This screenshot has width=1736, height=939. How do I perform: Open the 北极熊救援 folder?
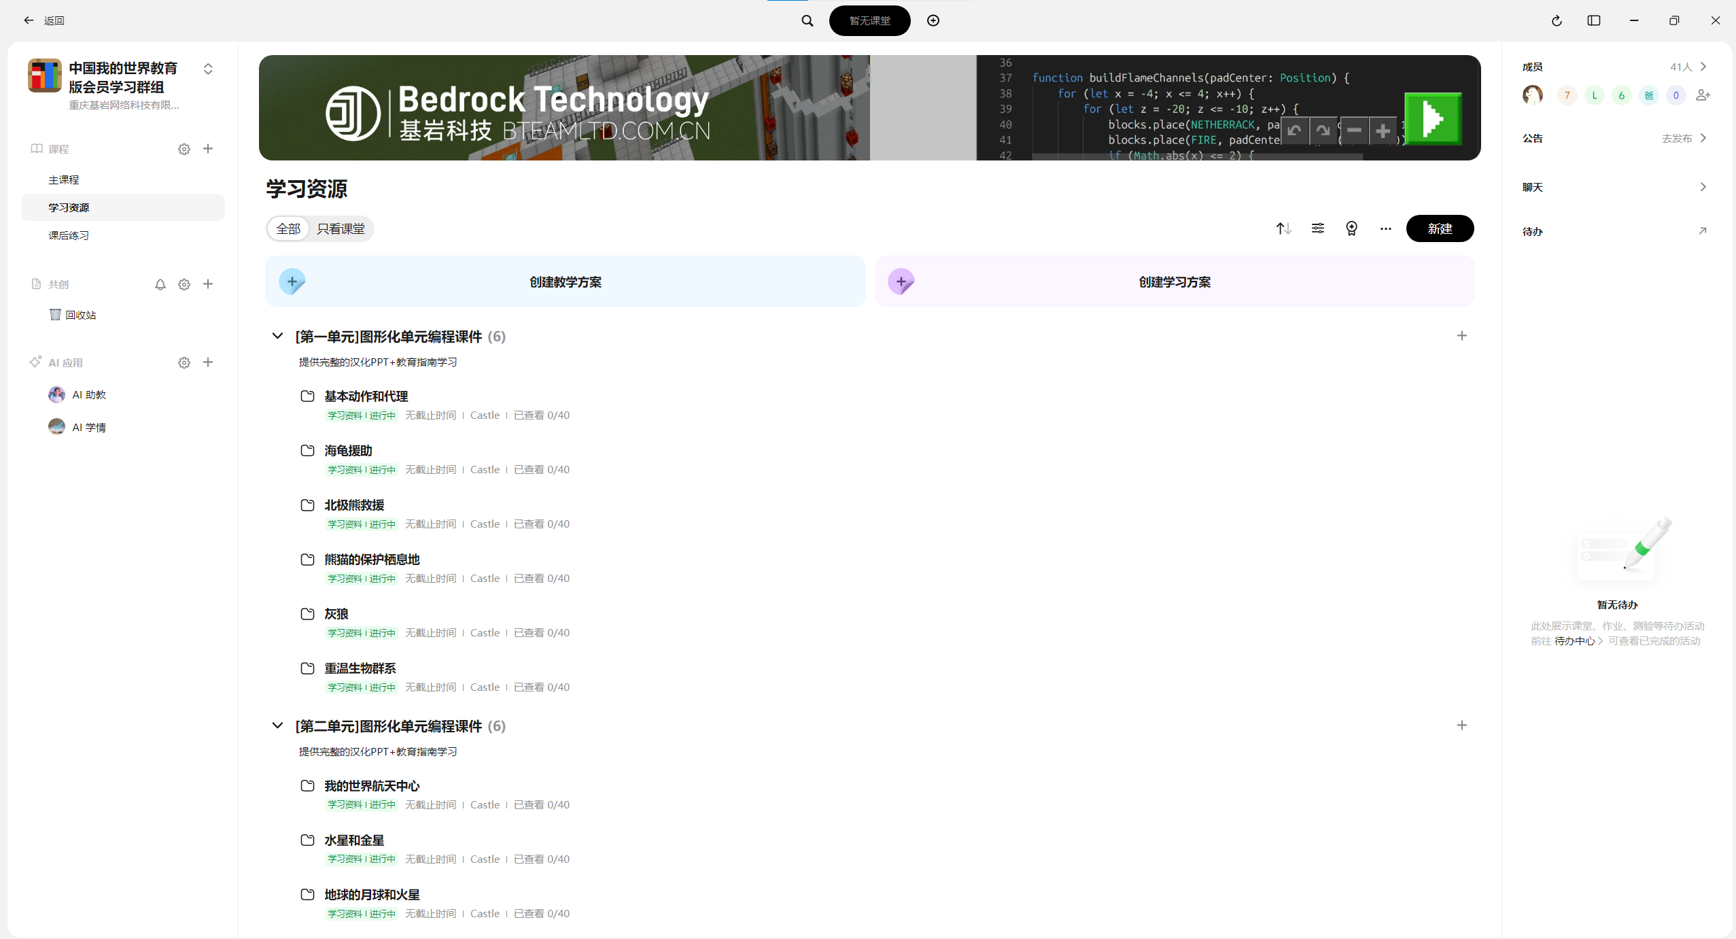coord(354,505)
